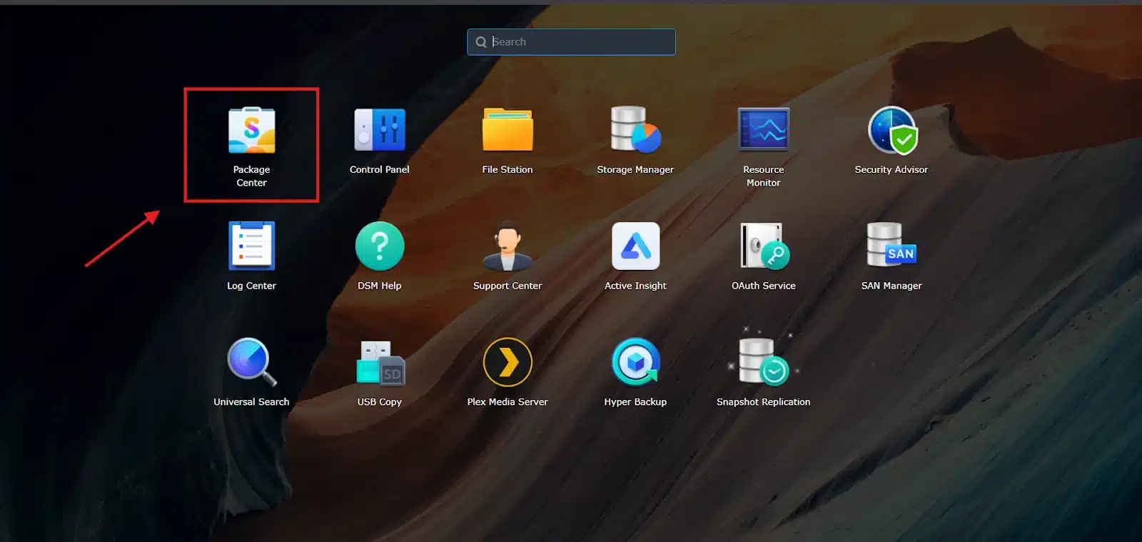Launch Control Panel icon

click(380, 130)
